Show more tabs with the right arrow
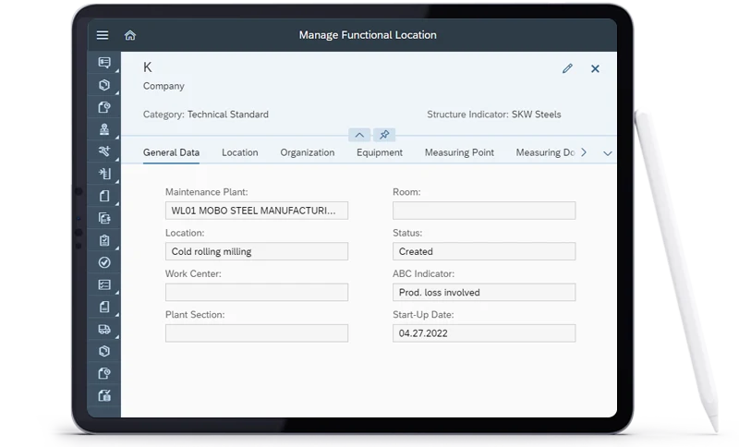The height and width of the screenshot is (447, 739). tap(584, 152)
